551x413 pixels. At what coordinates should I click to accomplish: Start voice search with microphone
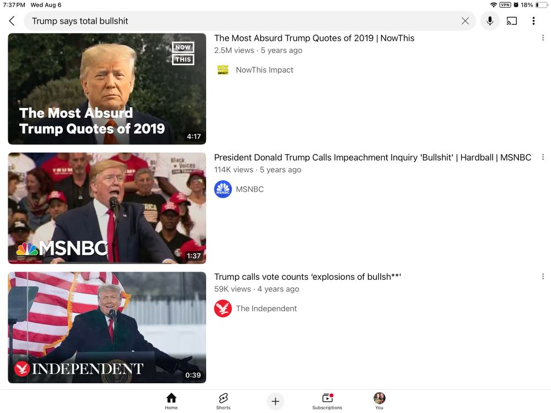(x=490, y=21)
